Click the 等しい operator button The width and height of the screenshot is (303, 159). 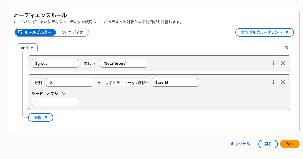pos(89,63)
